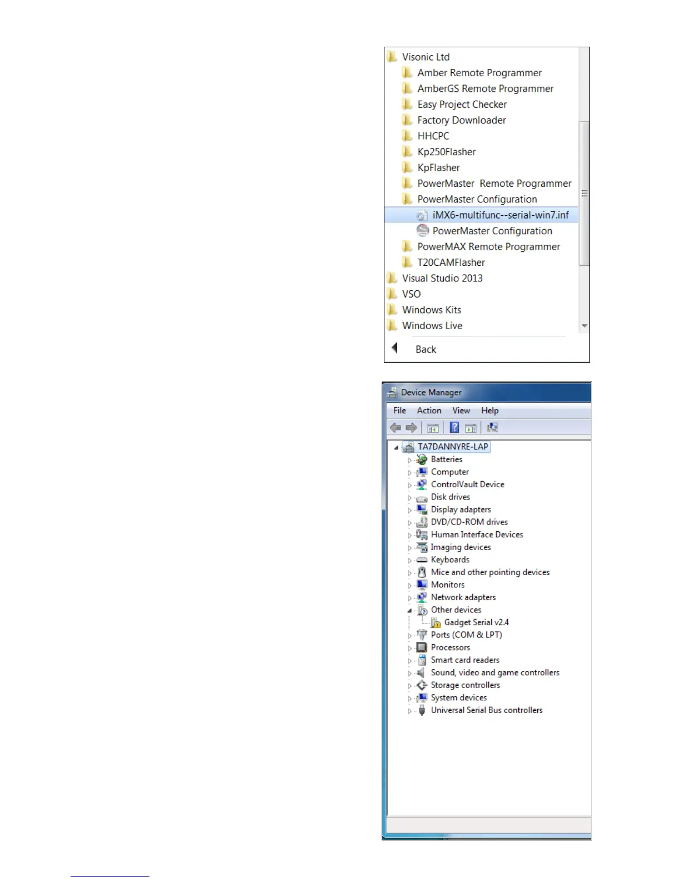Image resolution: width=680 pixels, height=881 pixels.
Task: Expand Universal Serial Bus controllers
Action: point(409,711)
